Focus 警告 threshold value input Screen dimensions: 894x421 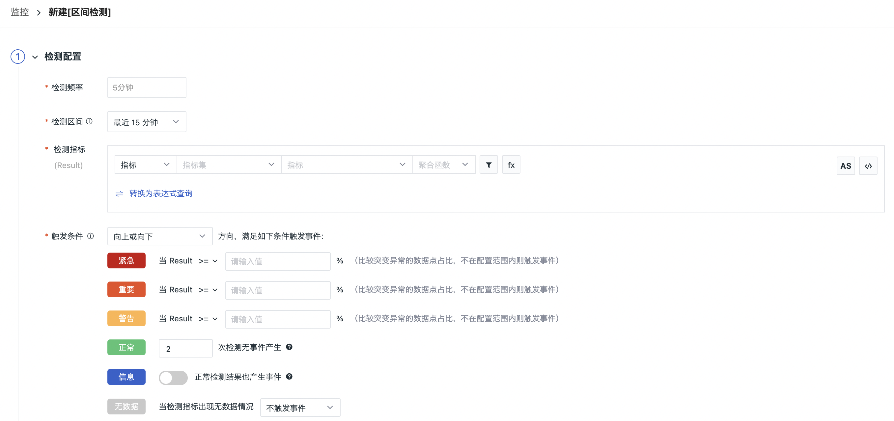278,319
